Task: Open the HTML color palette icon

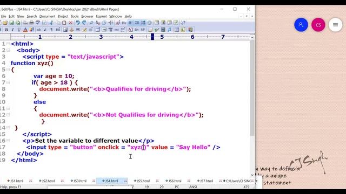Action: pyautogui.click(x=31, y=30)
